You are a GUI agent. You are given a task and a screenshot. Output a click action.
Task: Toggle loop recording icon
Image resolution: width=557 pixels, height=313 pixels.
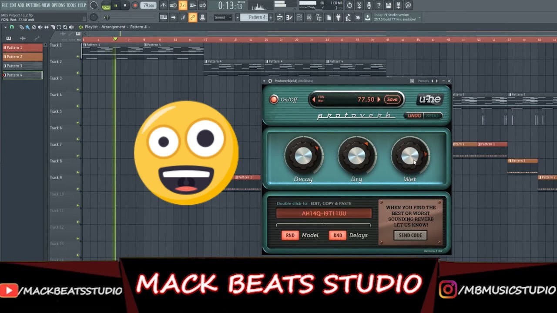pyautogui.click(x=202, y=5)
